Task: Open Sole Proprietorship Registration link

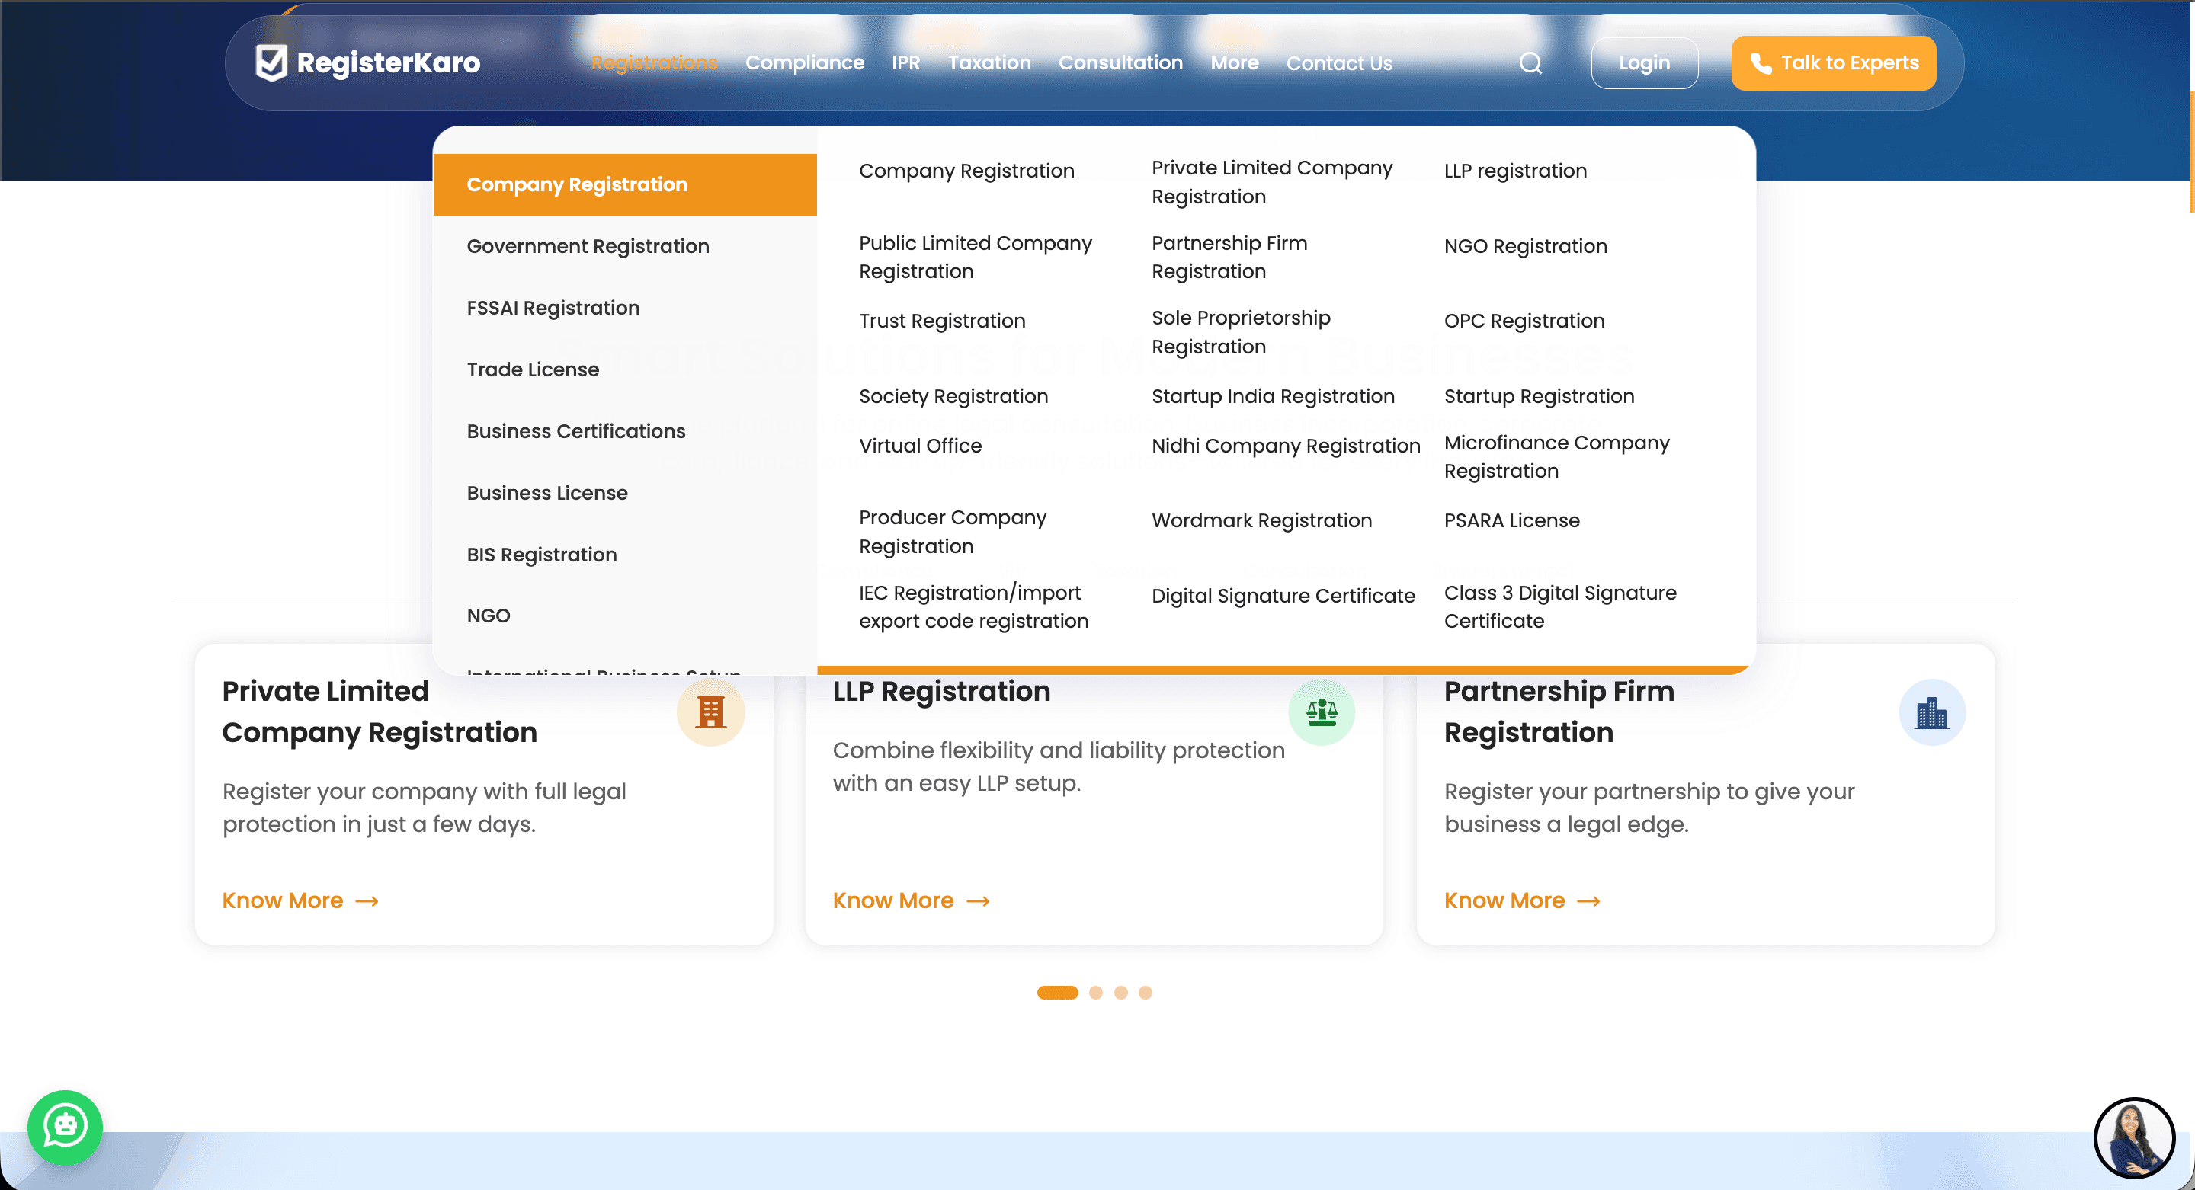Action: [1240, 332]
